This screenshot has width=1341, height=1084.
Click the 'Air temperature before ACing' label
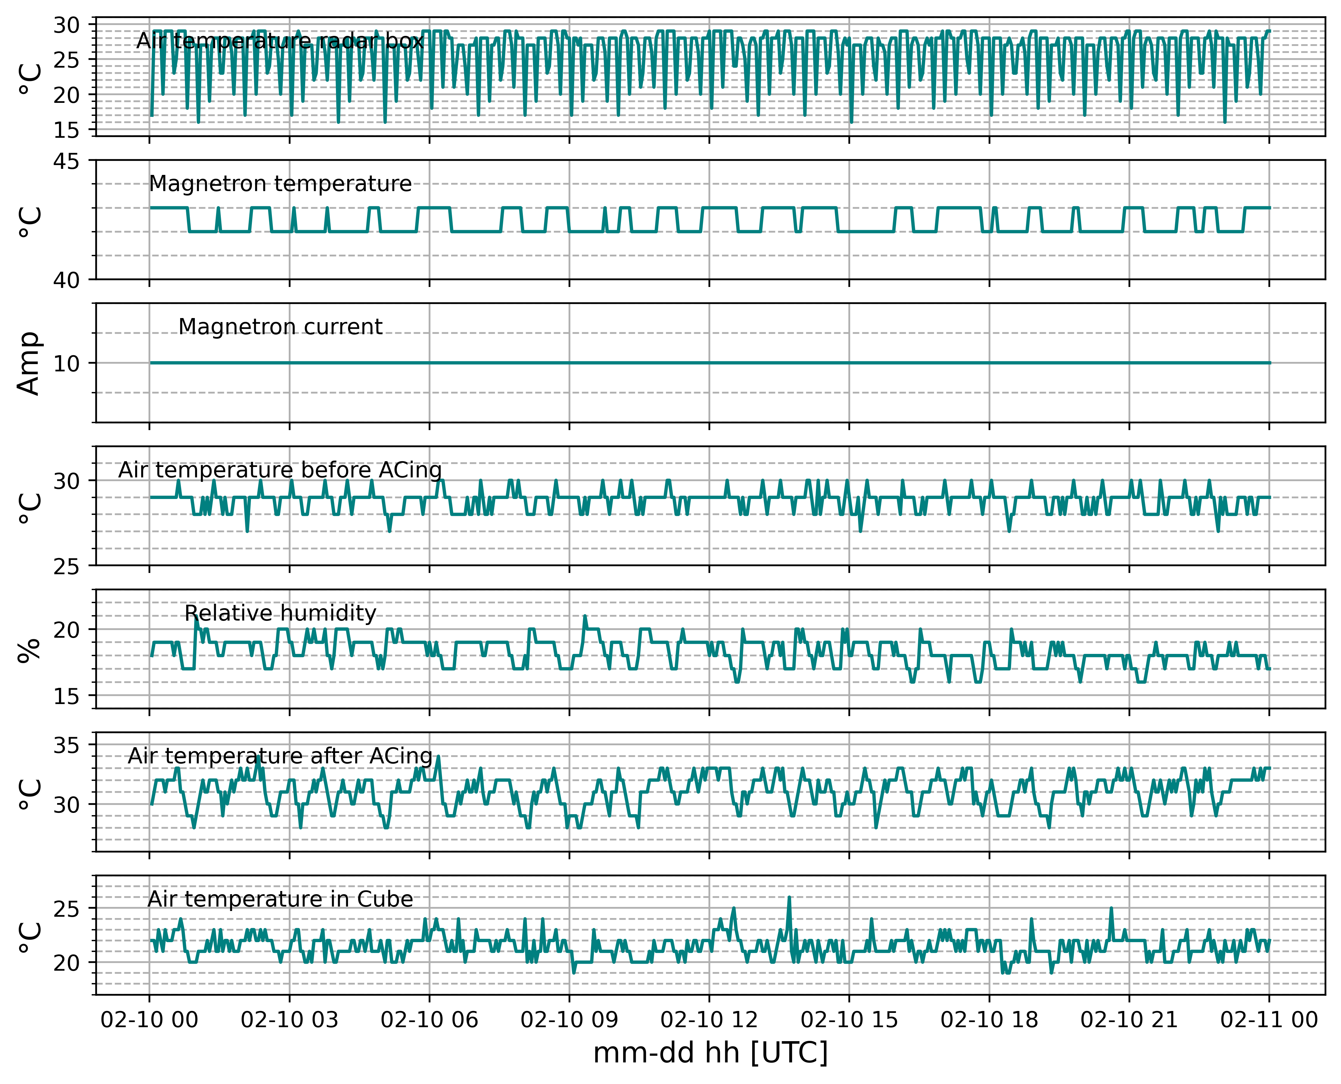pyautogui.click(x=280, y=469)
